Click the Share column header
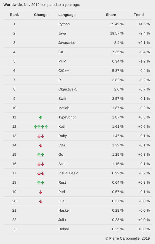Image resolution: width=155 pixels, height=244 pixels. pos(111,15)
